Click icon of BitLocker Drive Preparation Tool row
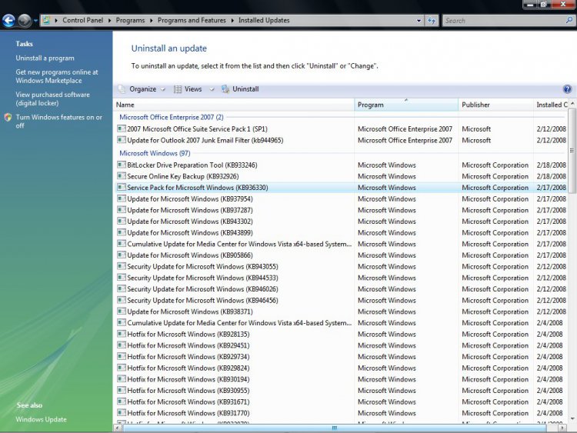 coord(122,165)
